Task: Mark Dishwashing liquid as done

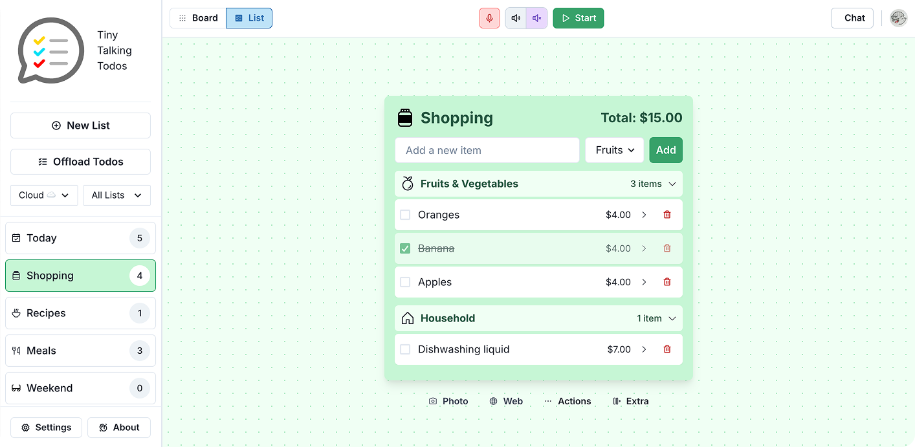Action: [x=405, y=349]
